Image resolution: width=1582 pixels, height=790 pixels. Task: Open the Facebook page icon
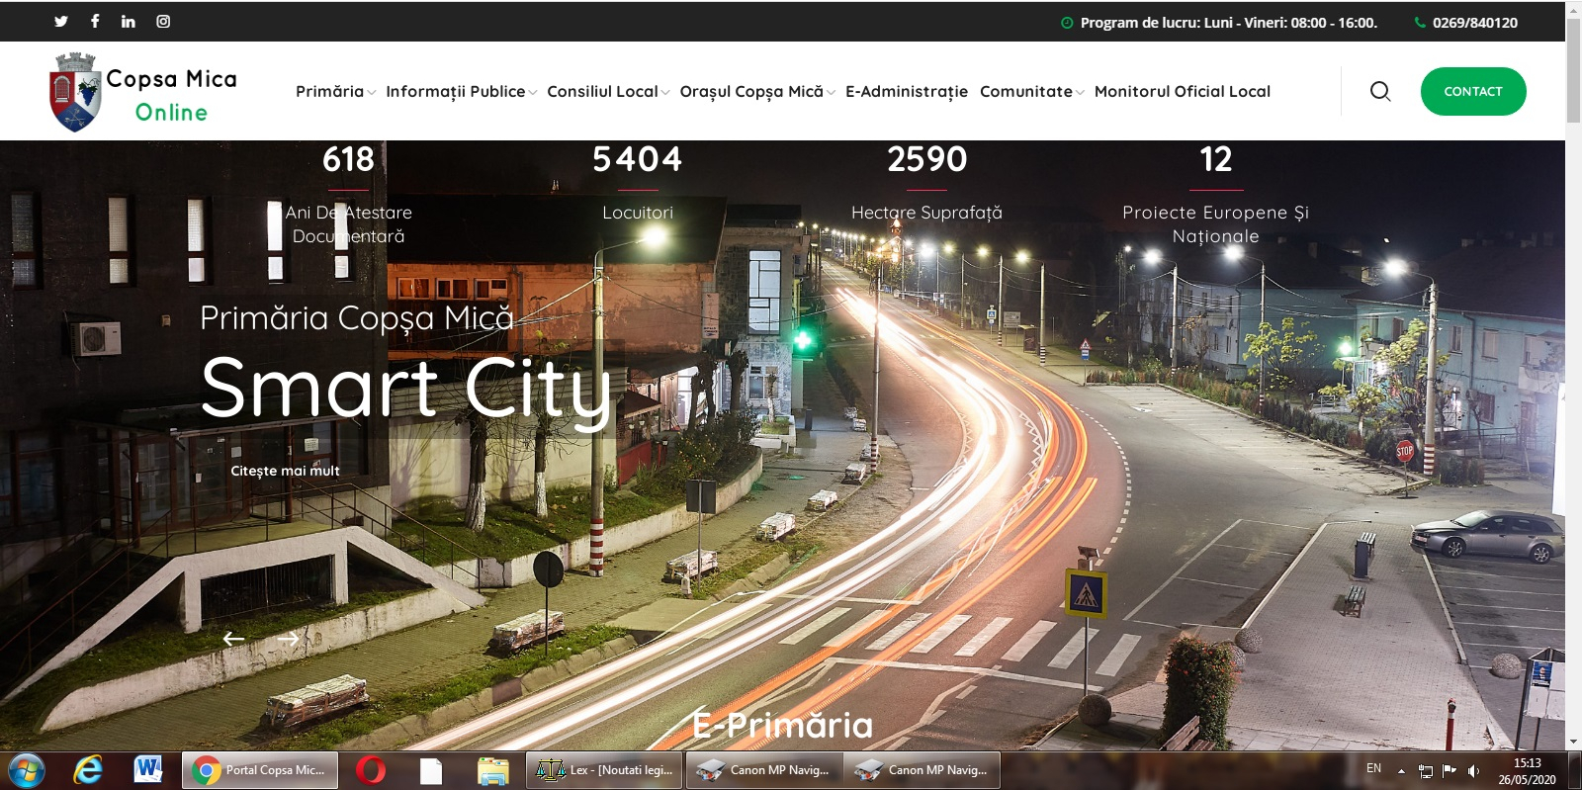coord(95,21)
